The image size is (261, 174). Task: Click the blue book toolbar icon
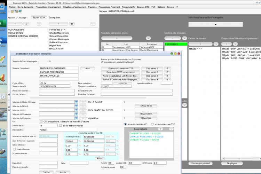20,11
